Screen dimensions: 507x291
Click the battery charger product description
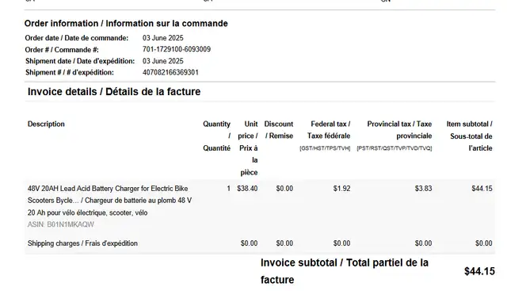(x=109, y=201)
